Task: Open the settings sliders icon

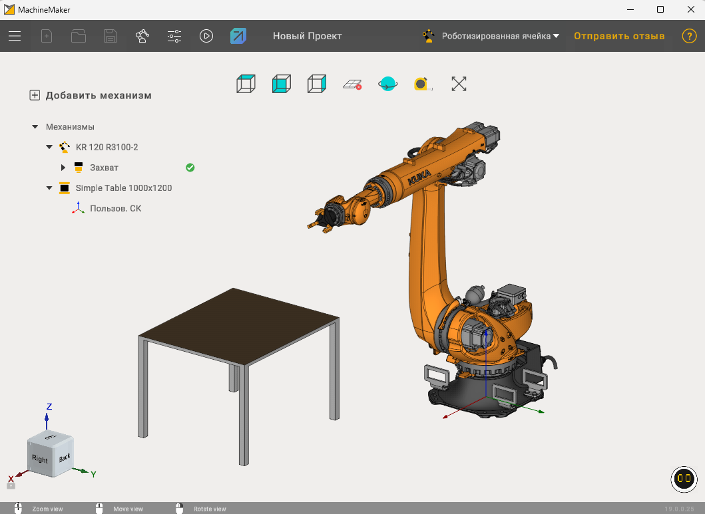Action: [x=174, y=36]
